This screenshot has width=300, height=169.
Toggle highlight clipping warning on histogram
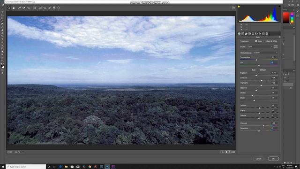(279, 7)
